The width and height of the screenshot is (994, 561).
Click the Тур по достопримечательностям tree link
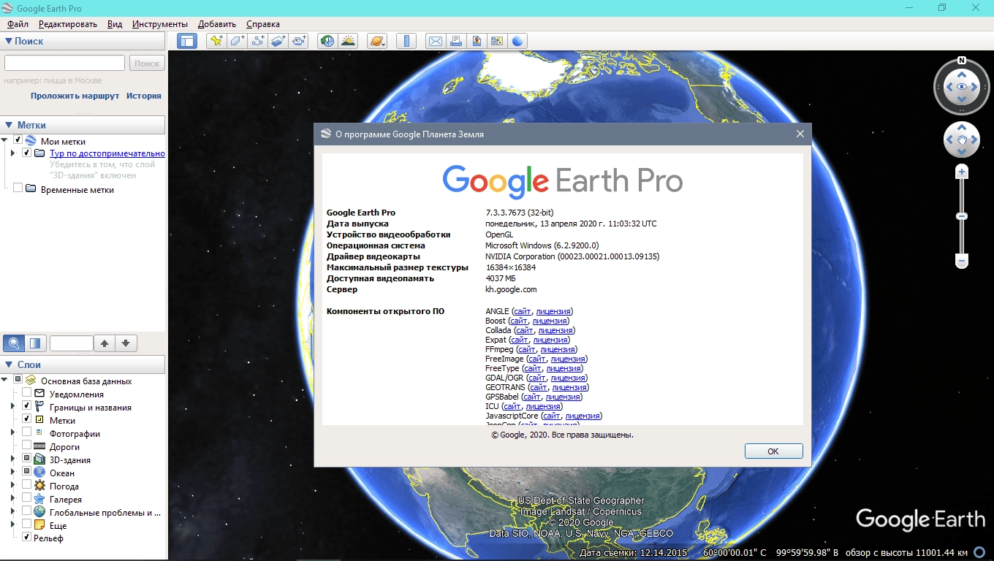pos(107,153)
